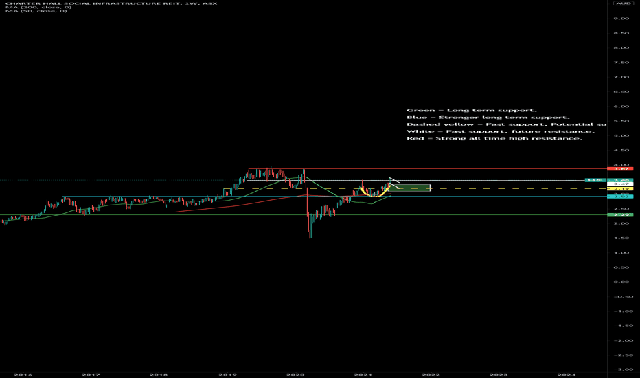Click the 2018 label on time axis
The width and height of the screenshot is (640, 378).
click(159, 375)
